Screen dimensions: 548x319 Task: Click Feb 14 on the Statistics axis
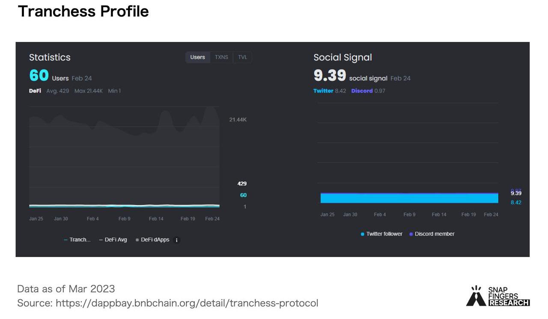(x=156, y=219)
